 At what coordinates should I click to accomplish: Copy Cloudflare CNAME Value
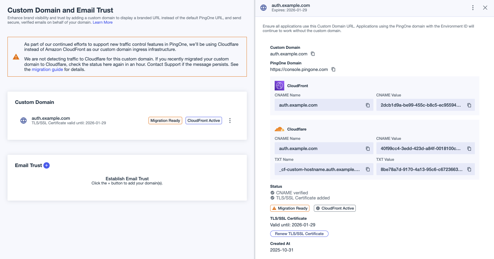pyautogui.click(x=469, y=149)
